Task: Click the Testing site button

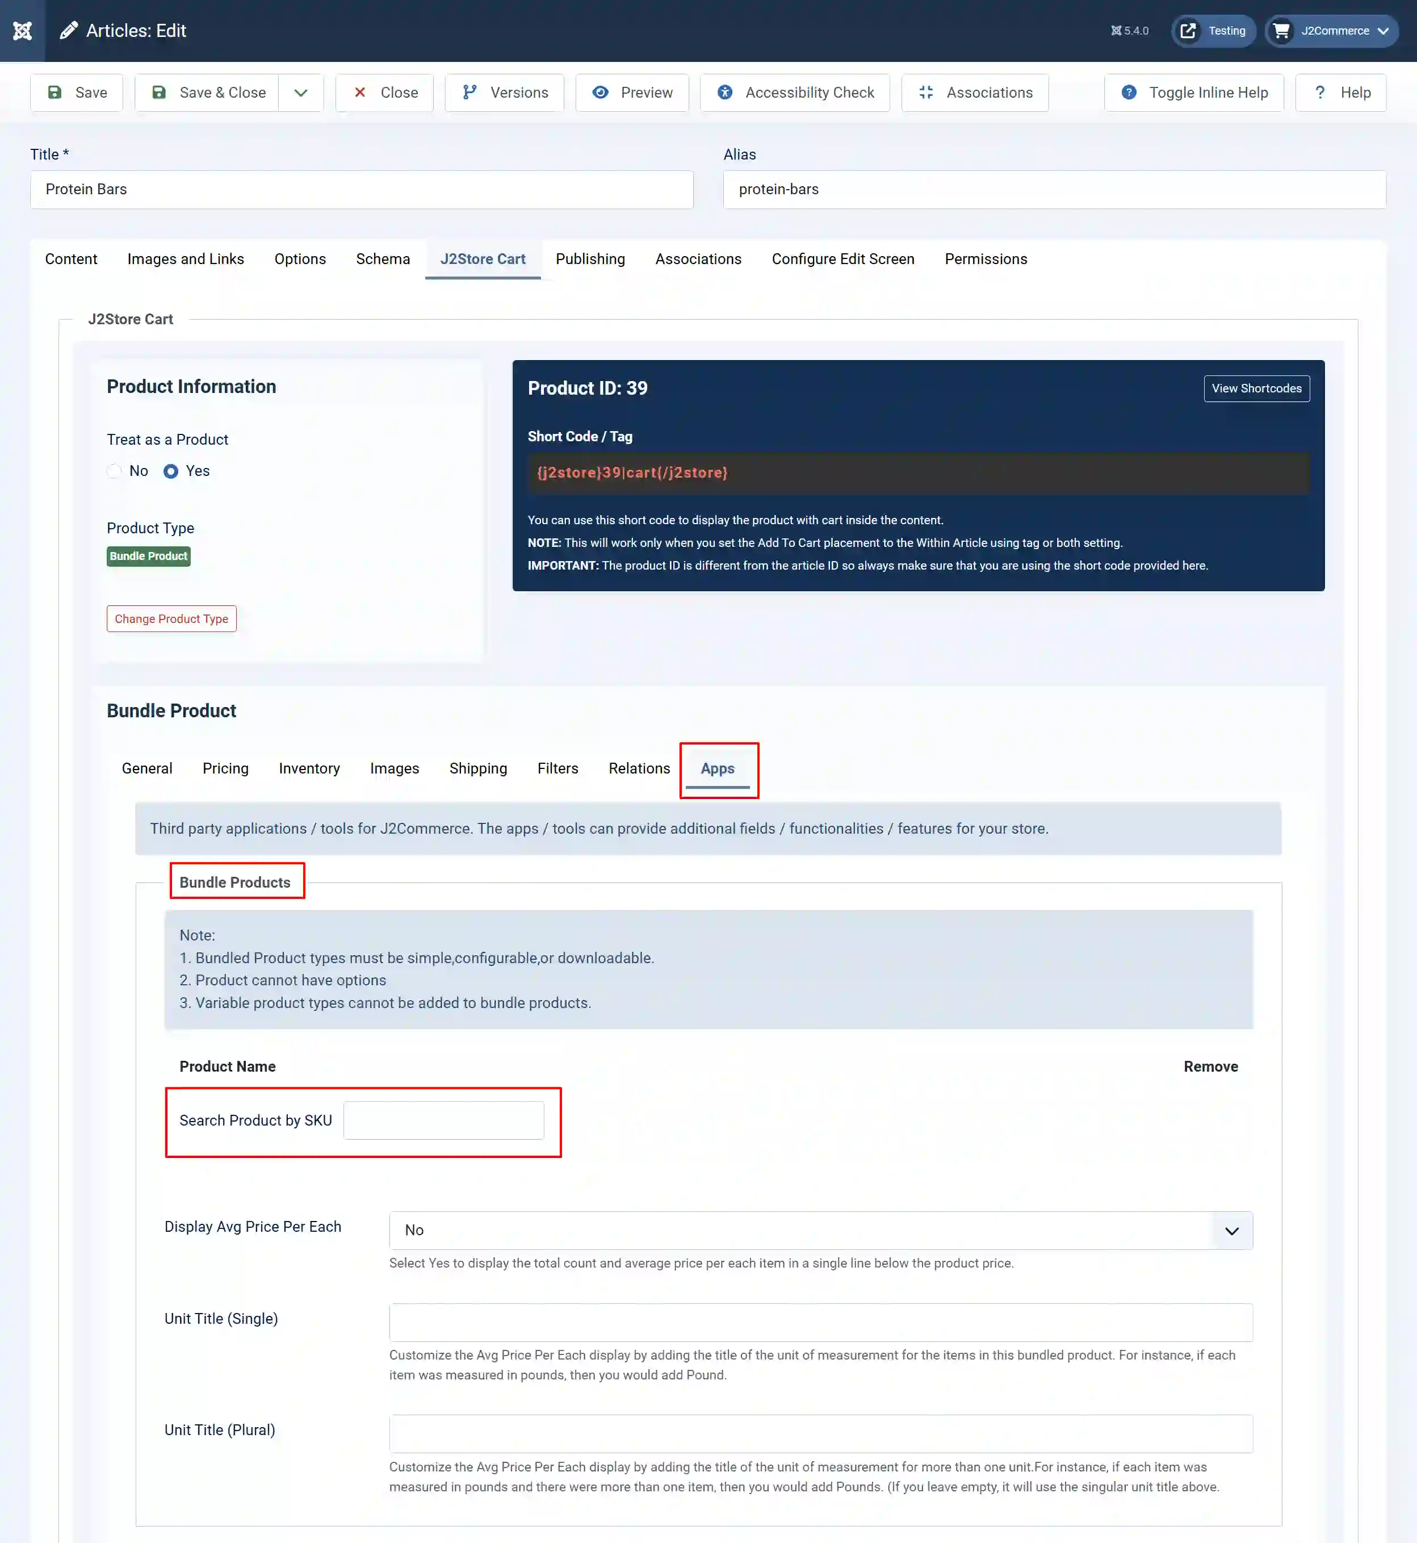Action: pyautogui.click(x=1213, y=31)
